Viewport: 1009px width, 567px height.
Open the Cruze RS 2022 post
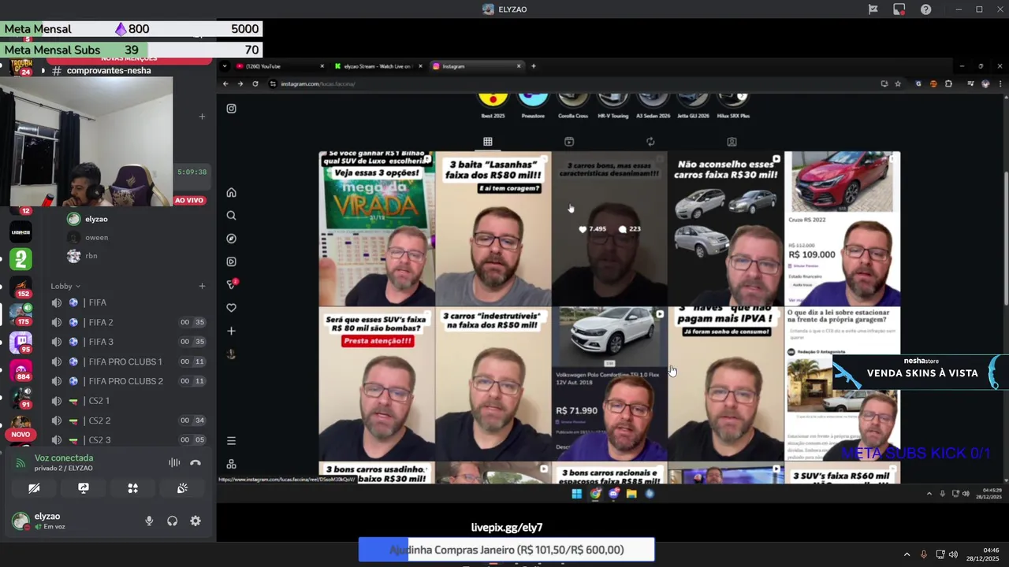tap(843, 228)
